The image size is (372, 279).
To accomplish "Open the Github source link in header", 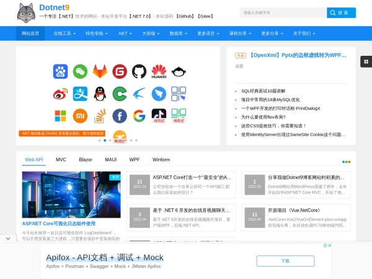I will [185, 16].
